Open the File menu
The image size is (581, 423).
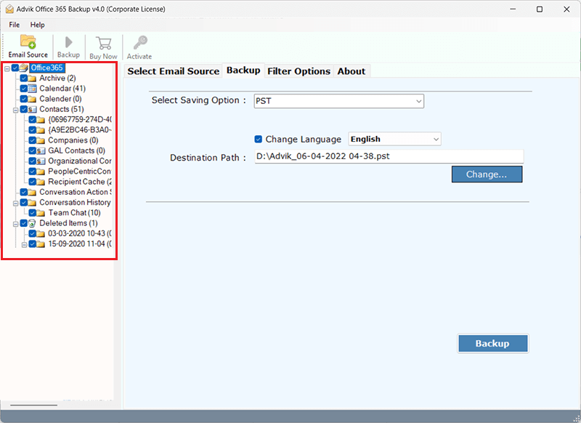(15, 25)
